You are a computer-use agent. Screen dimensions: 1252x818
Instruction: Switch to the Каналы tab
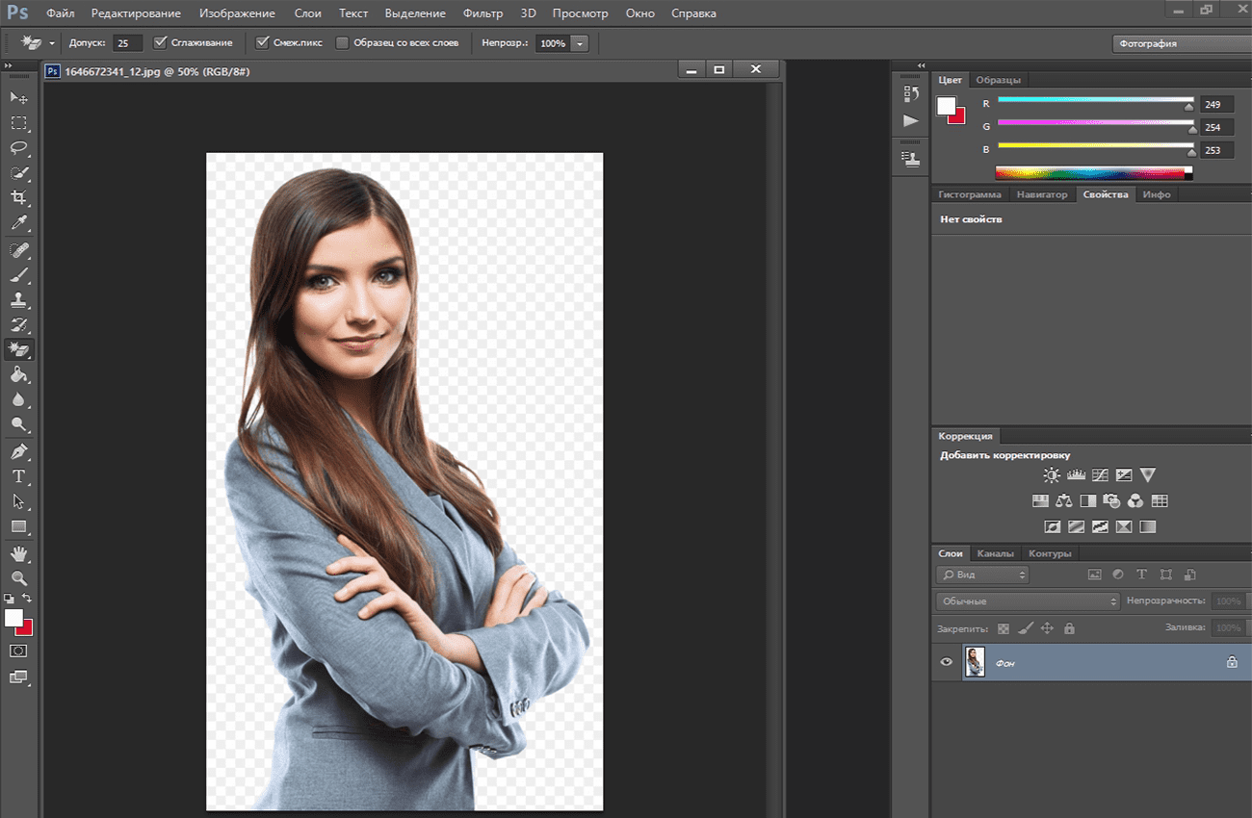pyautogui.click(x=995, y=553)
